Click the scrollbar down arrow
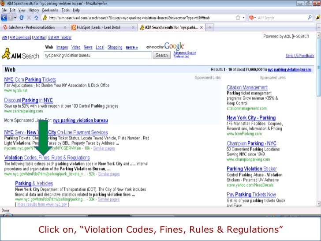The image size is (321, 241). (x=318, y=204)
